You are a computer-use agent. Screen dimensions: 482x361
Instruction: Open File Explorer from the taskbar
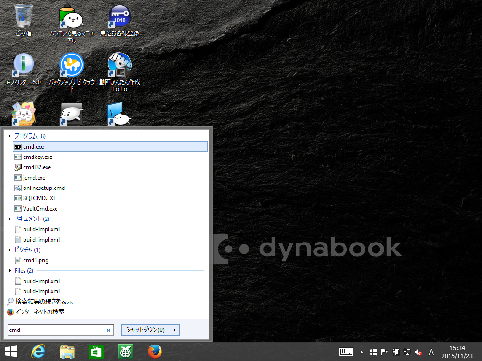(x=67, y=352)
